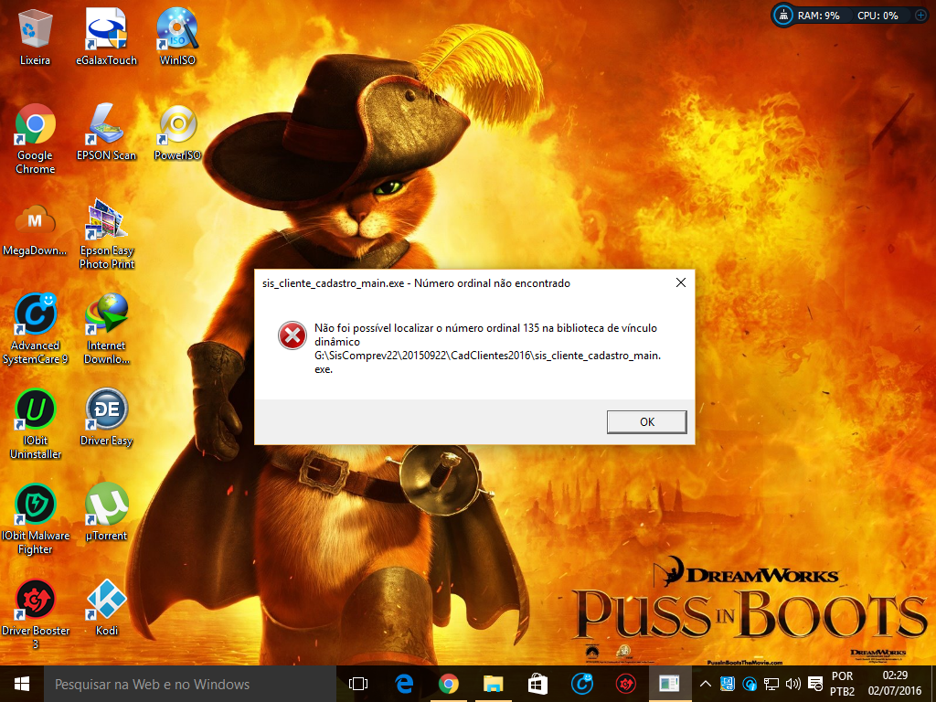Click the blue tray icon beside the chevron
This screenshot has height=702, width=936.
click(727, 684)
